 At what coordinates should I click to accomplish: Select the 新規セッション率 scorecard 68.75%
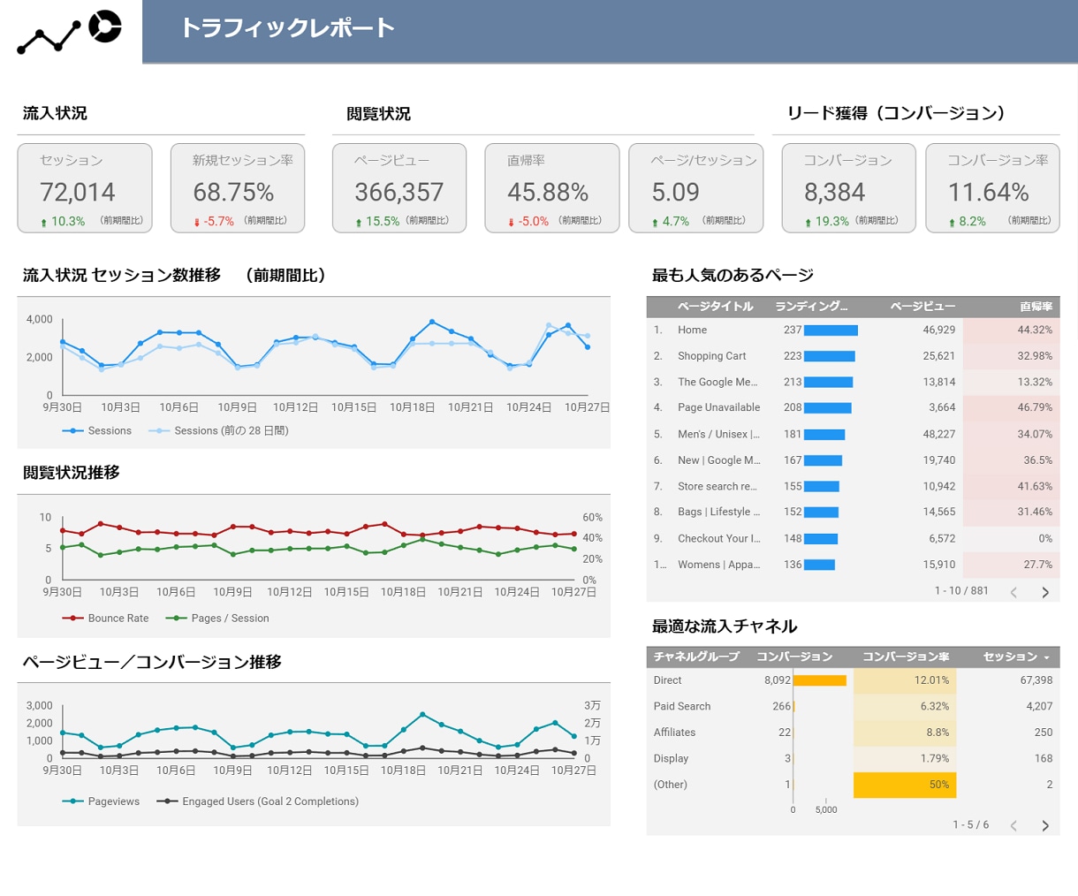238,188
